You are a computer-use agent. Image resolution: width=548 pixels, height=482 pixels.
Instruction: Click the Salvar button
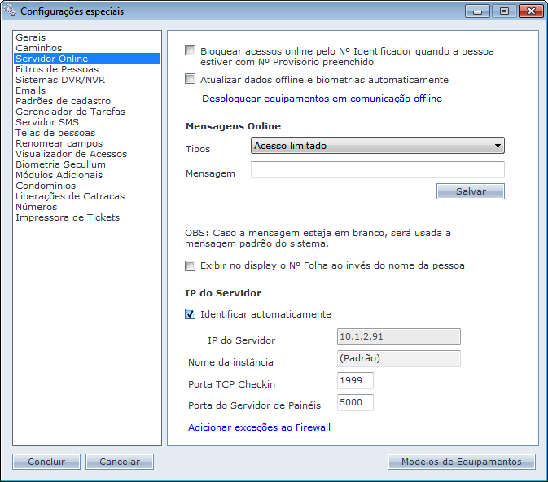tap(470, 191)
